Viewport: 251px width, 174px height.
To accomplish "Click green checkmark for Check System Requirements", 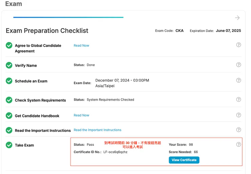I will click(x=9, y=100).
